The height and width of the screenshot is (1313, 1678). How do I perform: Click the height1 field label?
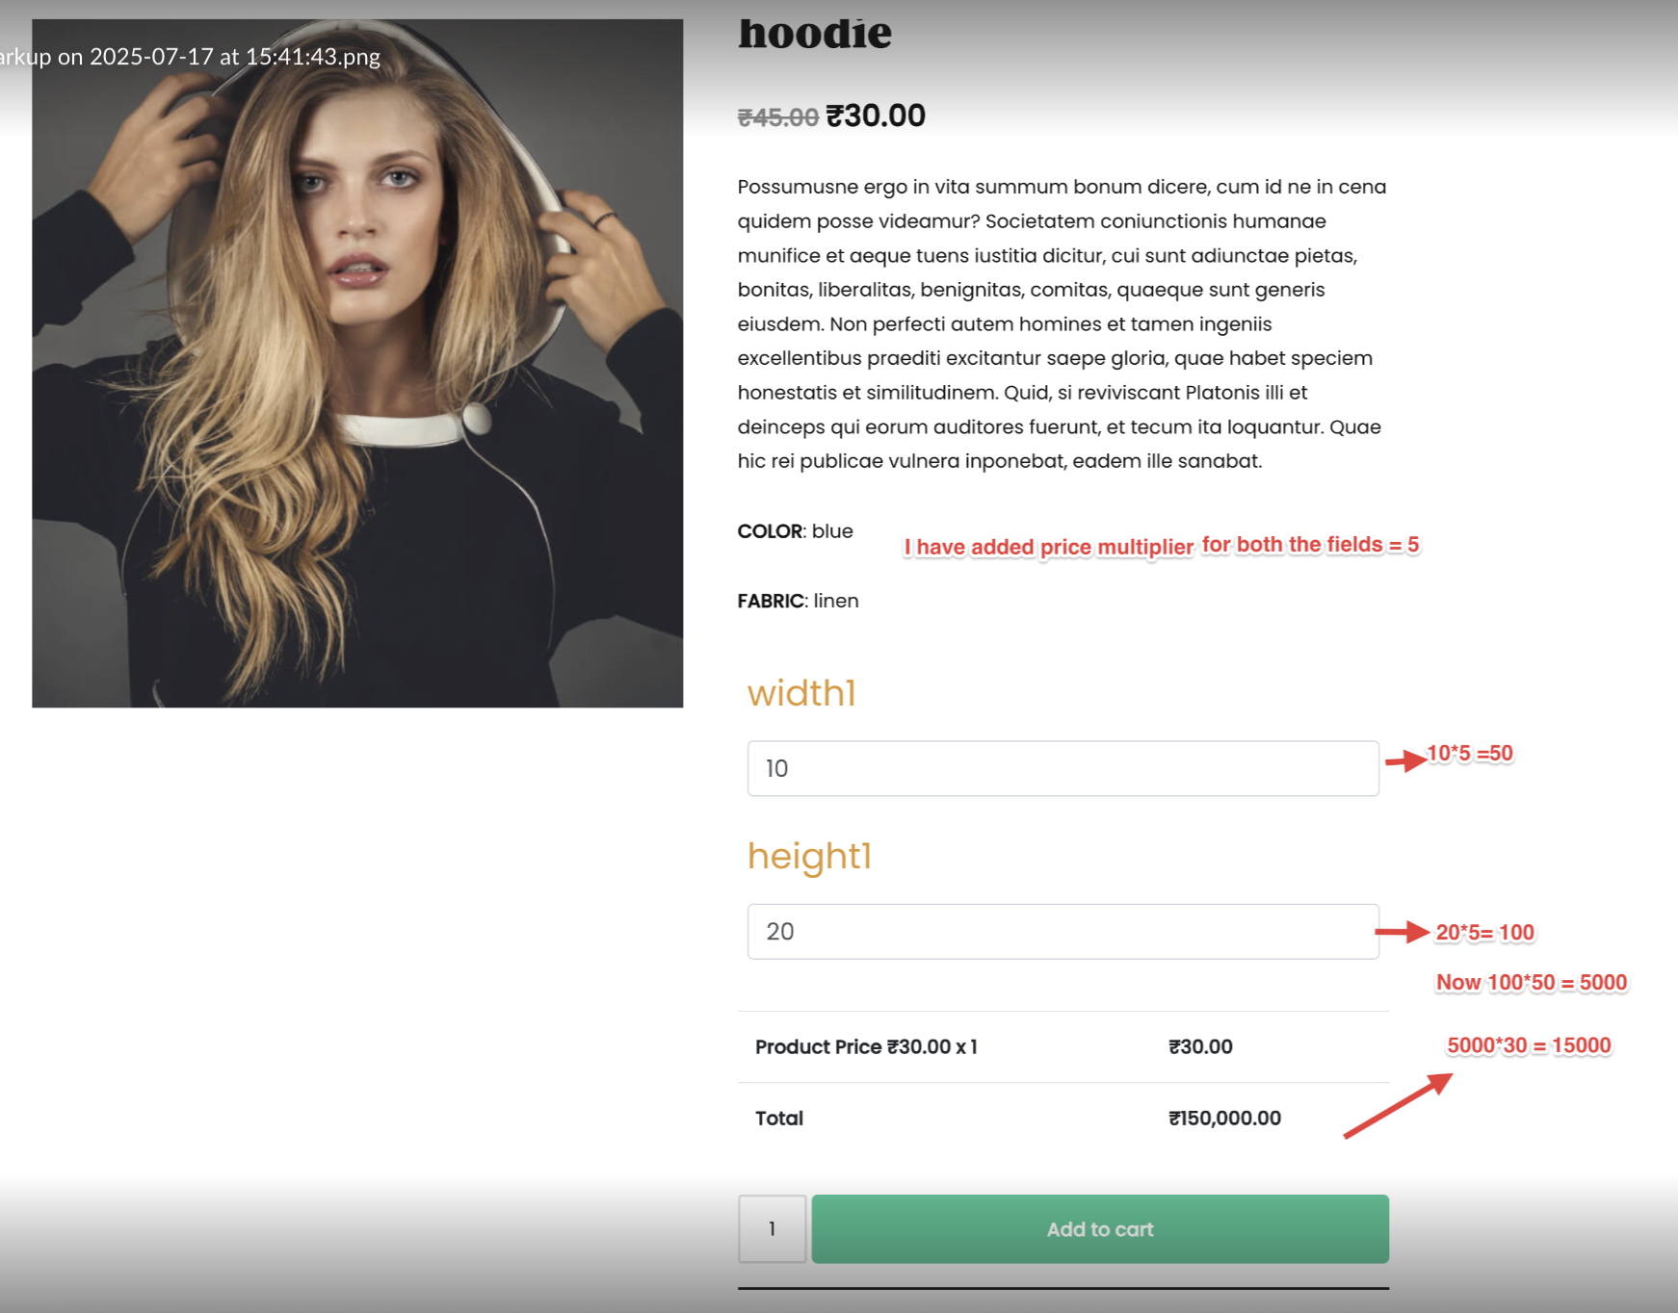[809, 856]
